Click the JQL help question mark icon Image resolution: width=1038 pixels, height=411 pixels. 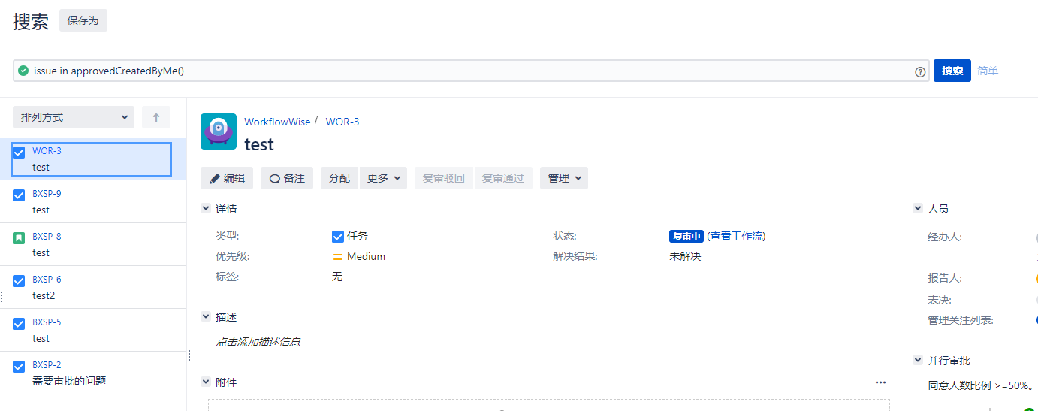(920, 71)
